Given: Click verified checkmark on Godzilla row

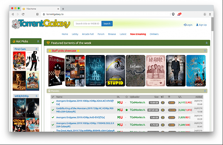Looking at the screenshot, I should 53,110.
